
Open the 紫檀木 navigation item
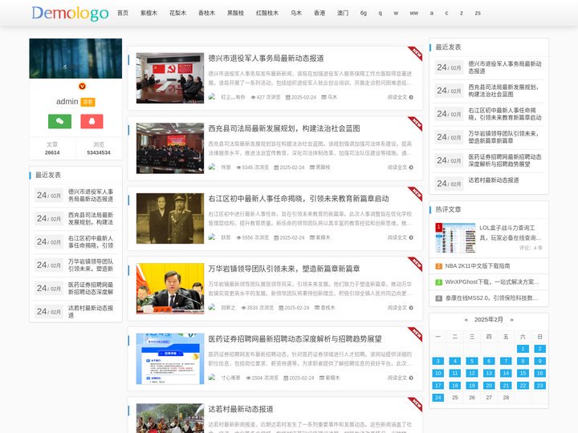coord(149,13)
